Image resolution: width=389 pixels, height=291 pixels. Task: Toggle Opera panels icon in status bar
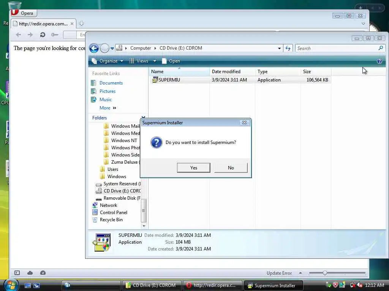coord(17,273)
